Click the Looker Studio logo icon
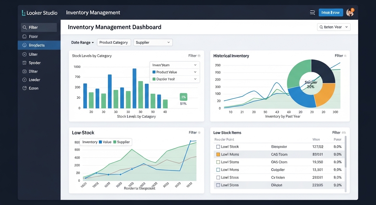376x205 pixels. point(23,13)
